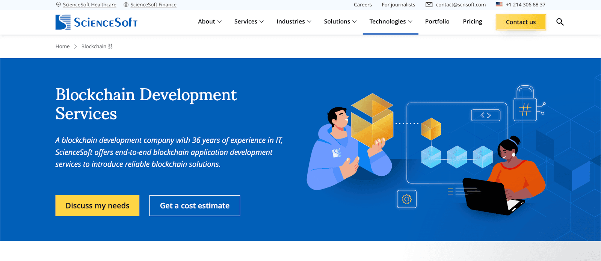Open the Industries menu
Image resolution: width=601 pixels, height=261 pixels.
(x=294, y=21)
